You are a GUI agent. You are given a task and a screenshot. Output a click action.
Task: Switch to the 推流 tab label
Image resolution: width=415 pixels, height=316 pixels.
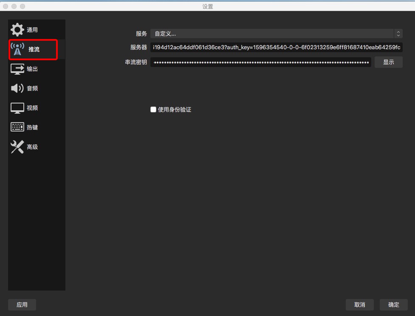coord(34,49)
